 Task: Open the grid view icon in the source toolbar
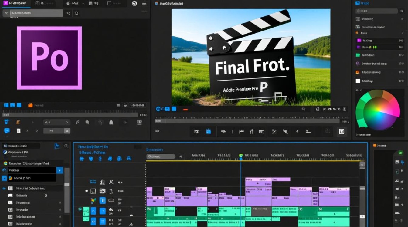[139, 122]
